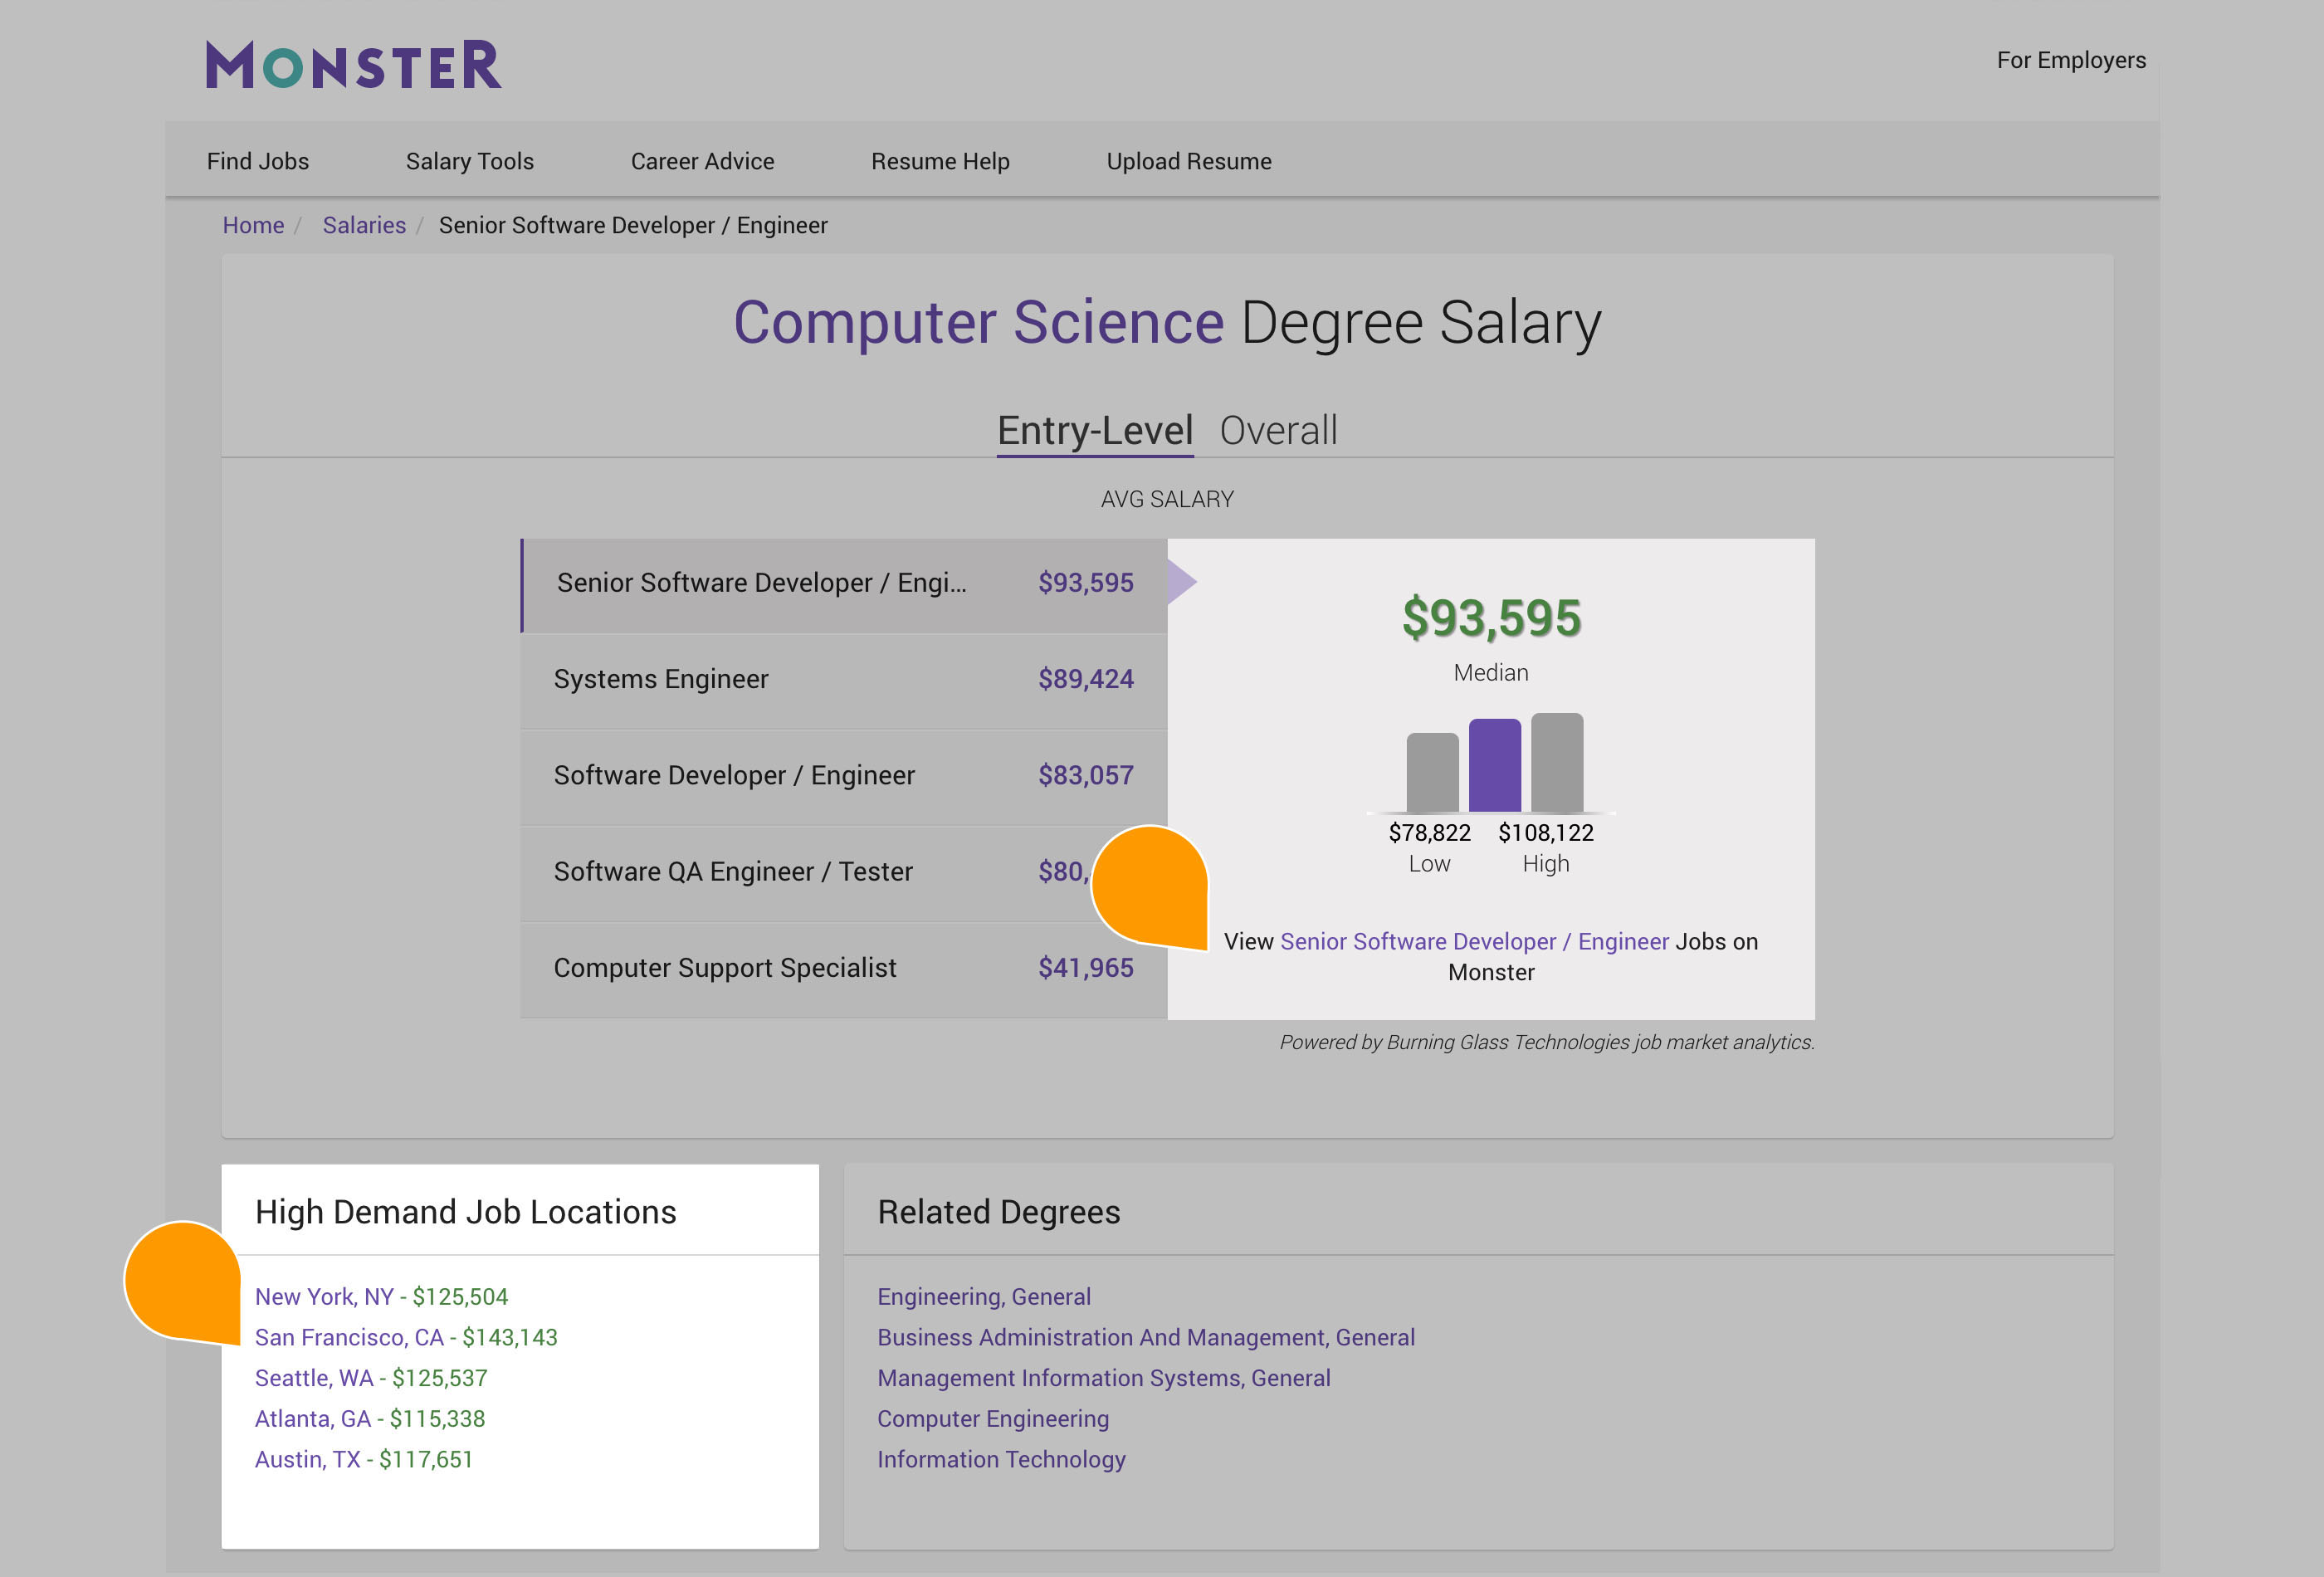Open Career Advice navigation menu

point(704,159)
